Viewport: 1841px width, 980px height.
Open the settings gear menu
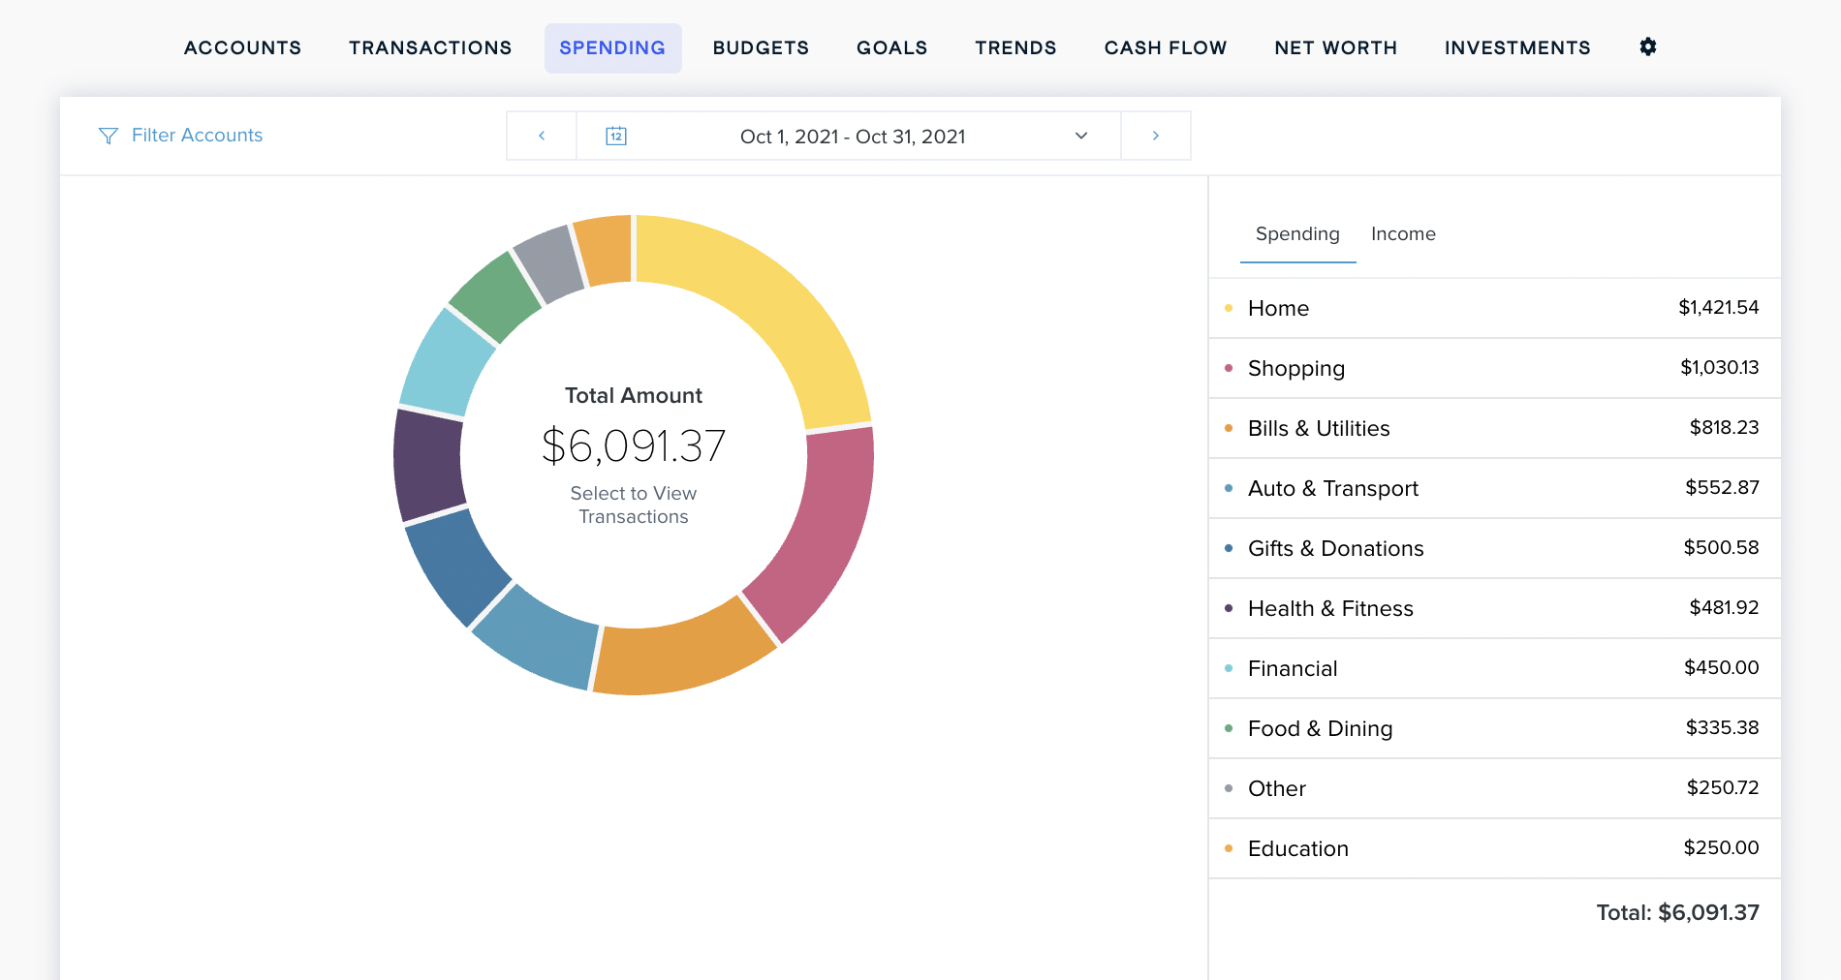tap(1647, 46)
